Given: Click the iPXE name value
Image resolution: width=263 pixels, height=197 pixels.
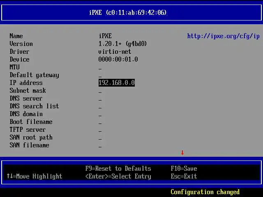Looking at the screenshot, I should pyautogui.click(x=105, y=36).
